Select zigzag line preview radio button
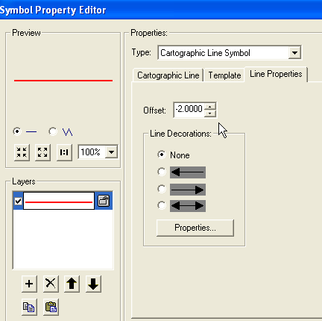Viewport: 322px width, 321px height. click(x=53, y=131)
